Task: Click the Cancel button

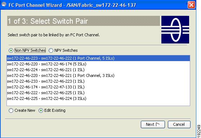Action: click(179, 124)
